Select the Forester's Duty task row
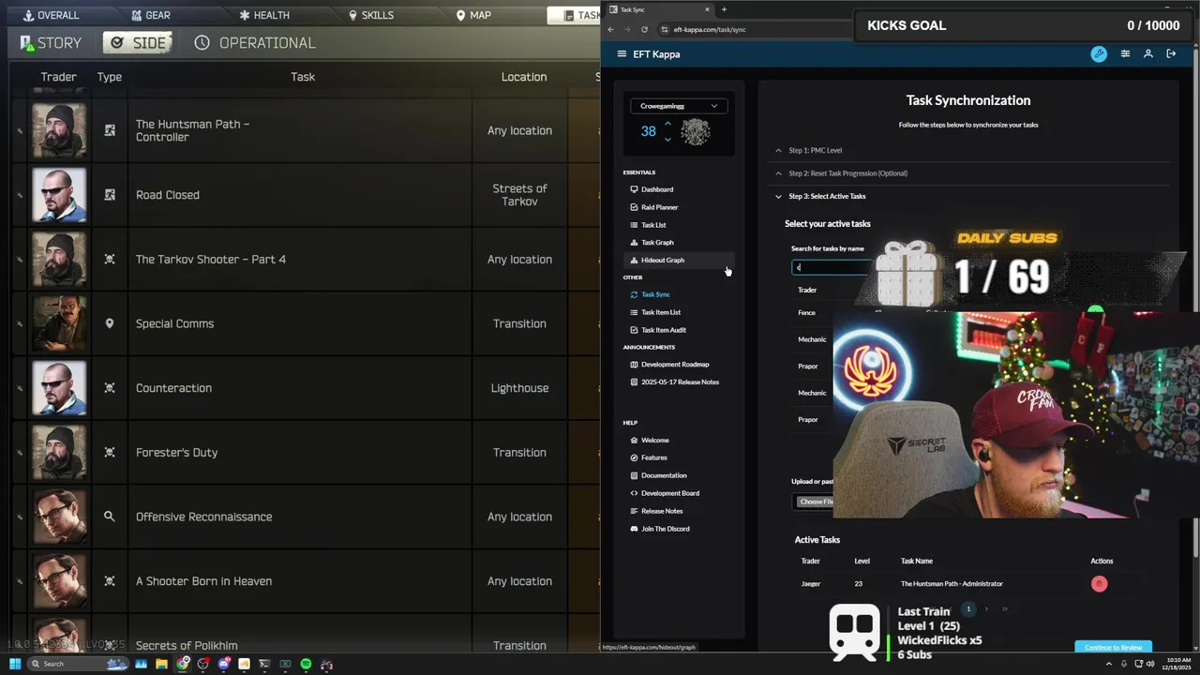This screenshot has width=1200, height=675. point(305,453)
